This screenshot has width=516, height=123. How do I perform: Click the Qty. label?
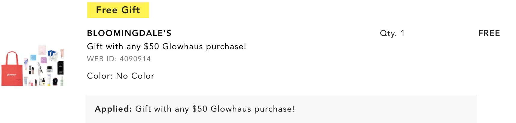coord(389,33)
